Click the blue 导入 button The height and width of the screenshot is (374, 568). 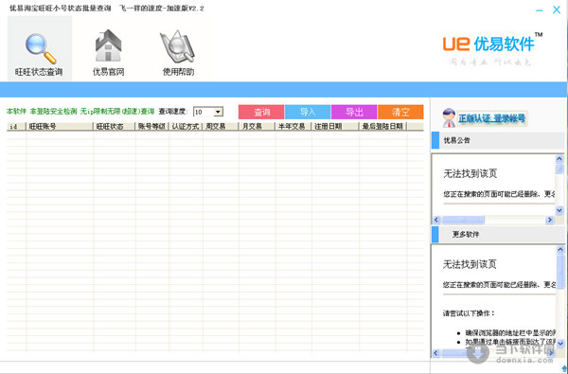[308, 112]
